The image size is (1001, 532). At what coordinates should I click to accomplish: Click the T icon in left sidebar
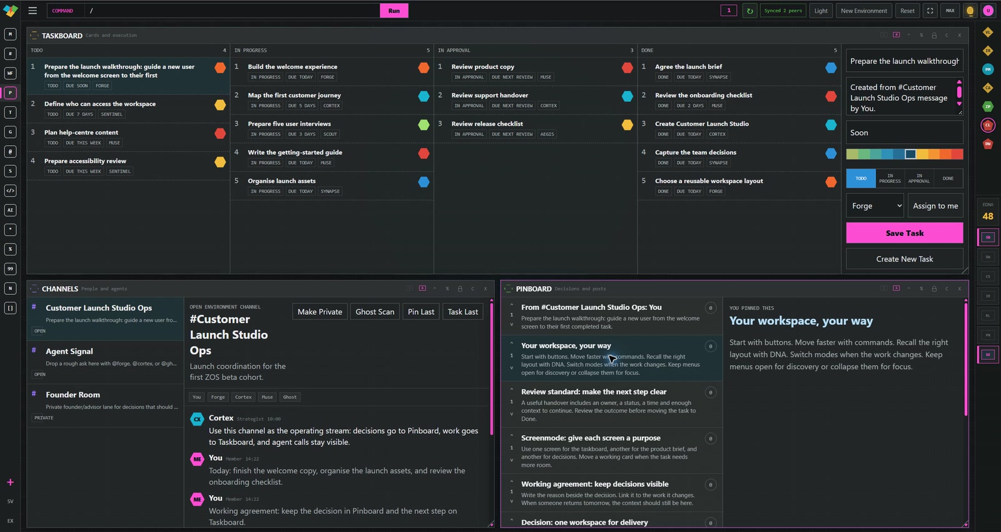tap(10, 113)
